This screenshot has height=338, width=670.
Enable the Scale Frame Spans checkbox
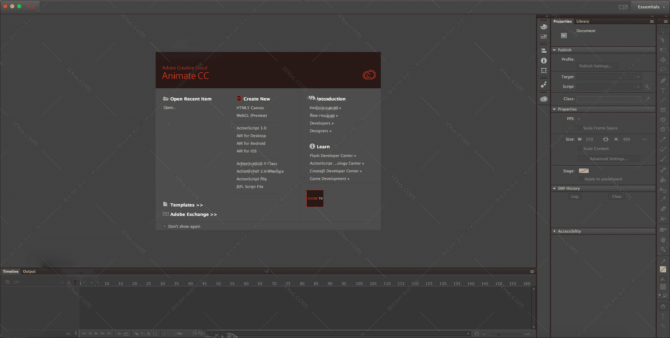click(580, 128)
